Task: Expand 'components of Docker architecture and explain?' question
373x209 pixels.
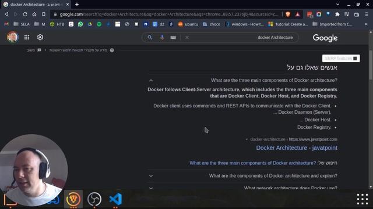Action: click(242, 176)
